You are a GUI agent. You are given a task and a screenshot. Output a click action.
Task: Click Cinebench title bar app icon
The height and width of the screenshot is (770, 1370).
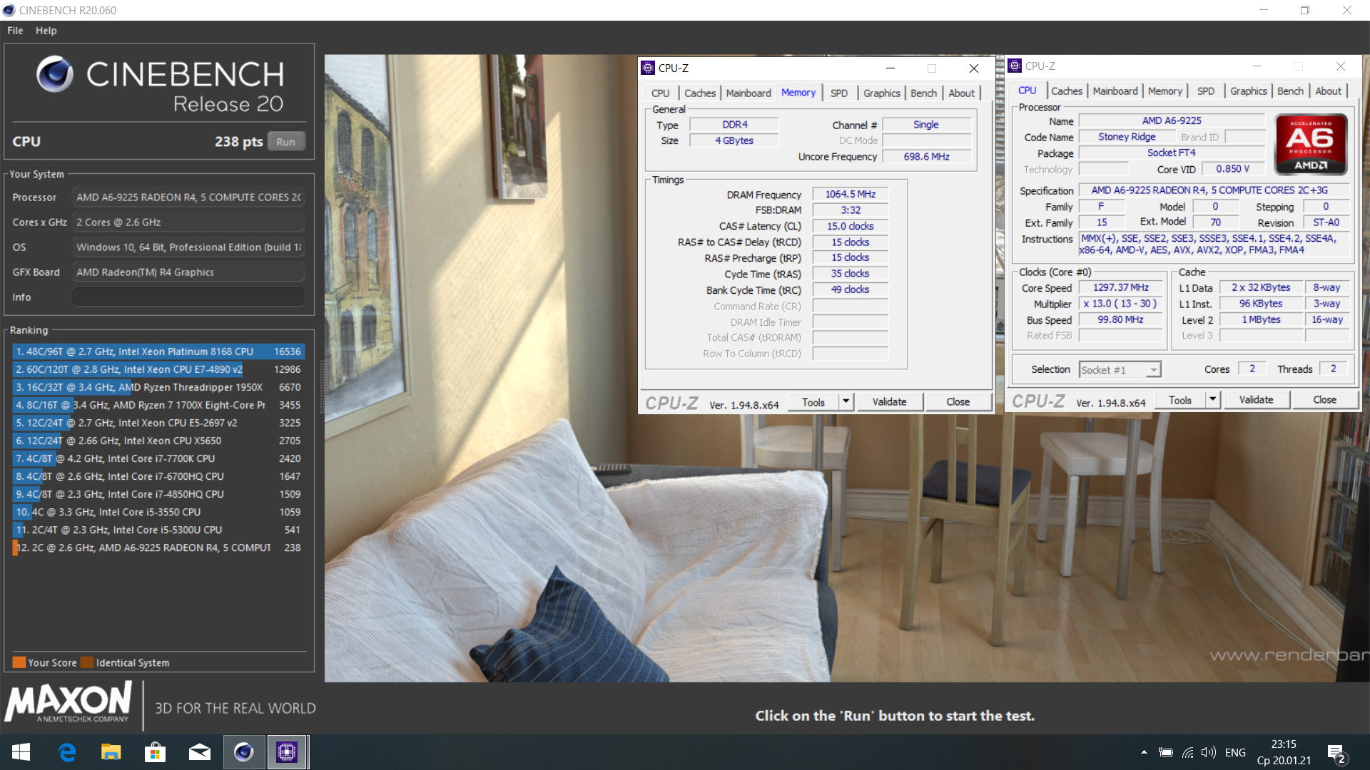coord(9,10)
